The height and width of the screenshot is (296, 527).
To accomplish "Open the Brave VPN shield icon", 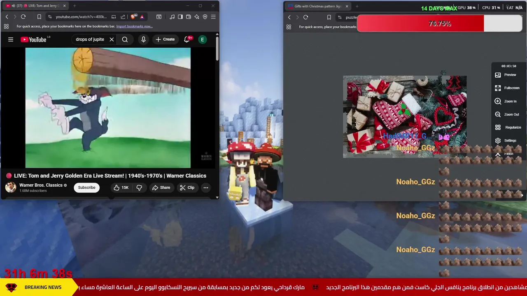I will pyautogui.click(x=205, y=17).
